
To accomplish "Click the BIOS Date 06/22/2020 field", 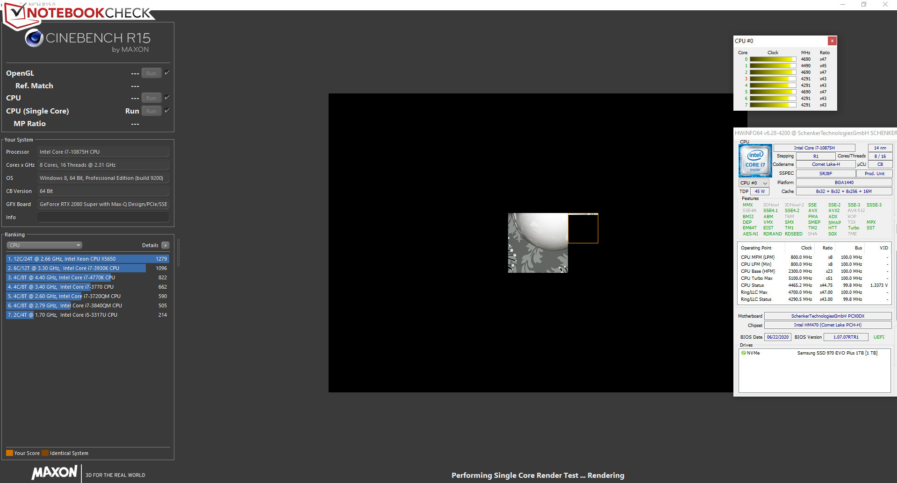I will (778, 337).
